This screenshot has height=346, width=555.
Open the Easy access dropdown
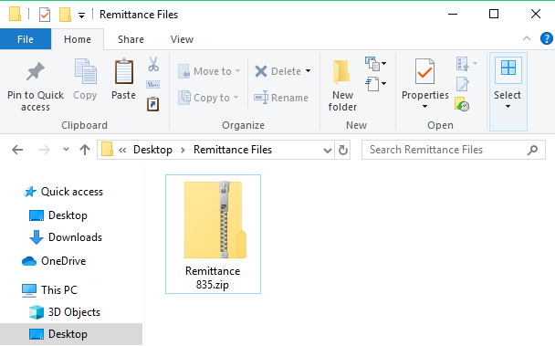pyautogui.click(x=375, y=84)
